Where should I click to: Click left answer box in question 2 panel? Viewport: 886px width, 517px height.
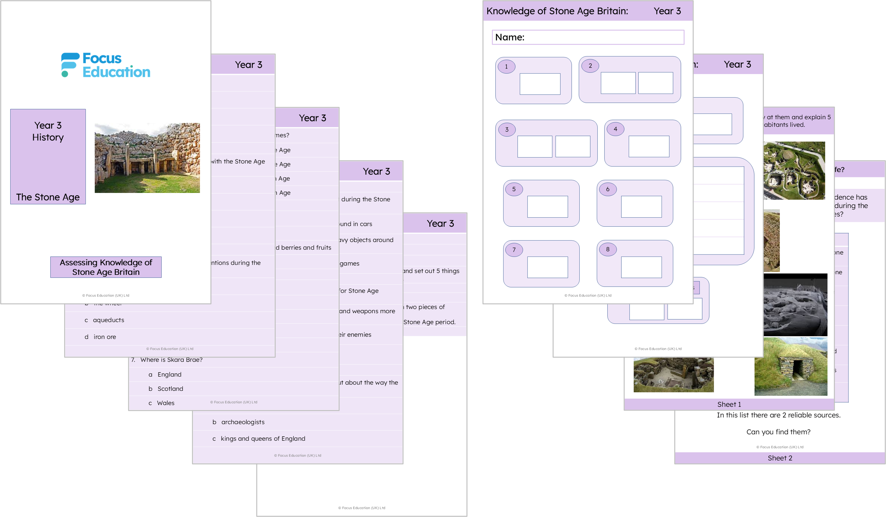coord(618,83)
